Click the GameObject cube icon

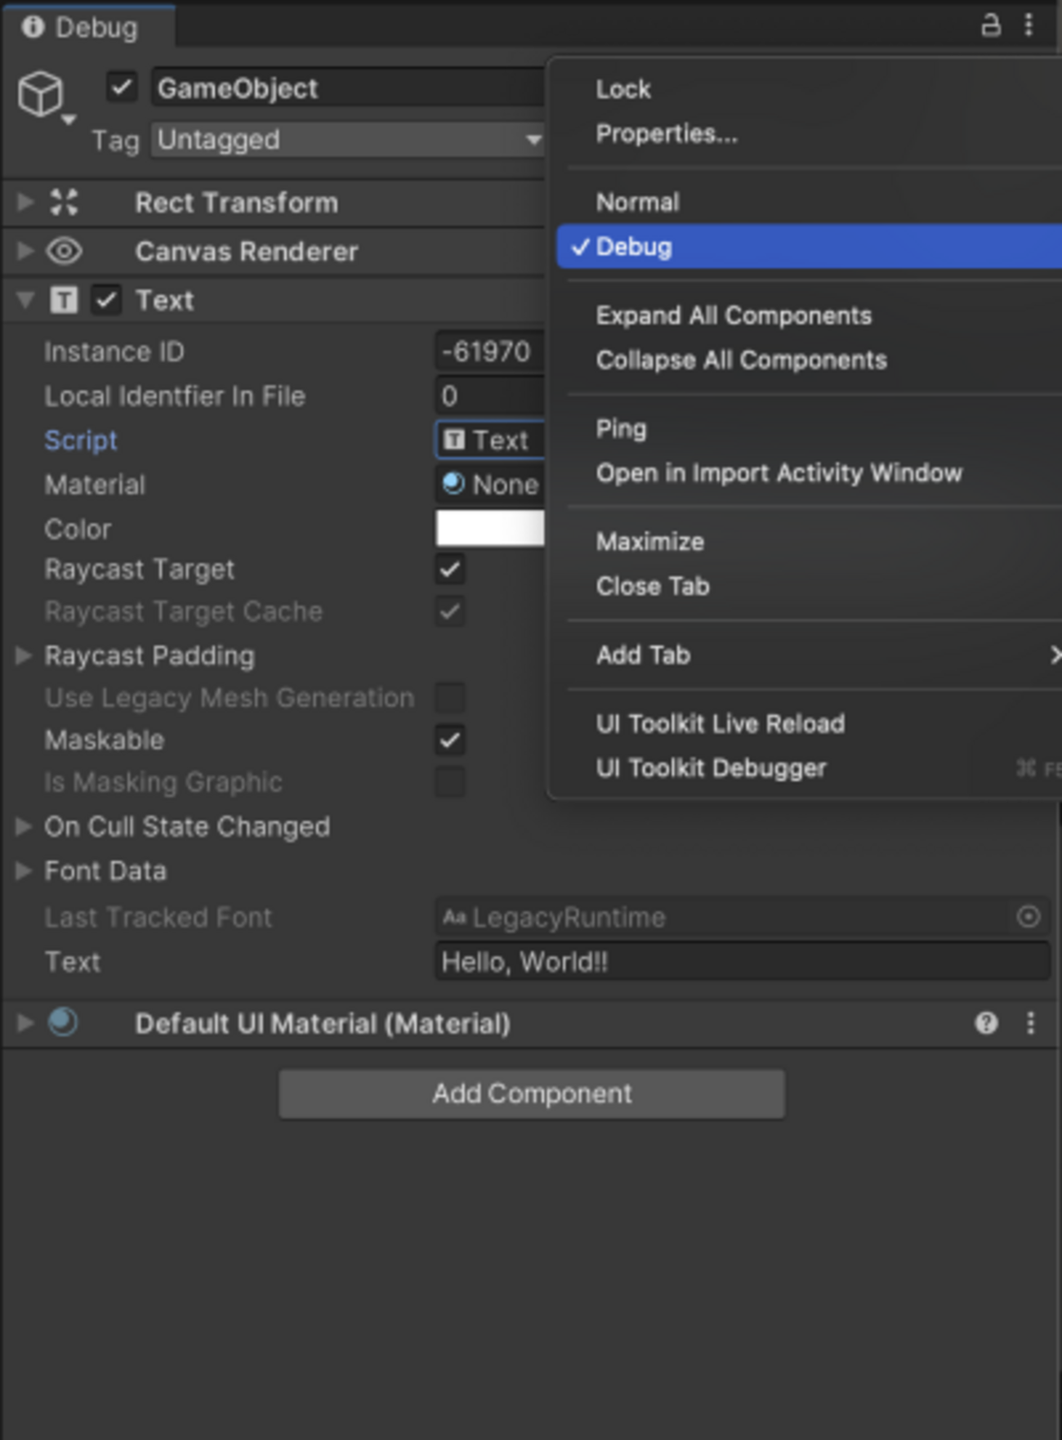40,93
